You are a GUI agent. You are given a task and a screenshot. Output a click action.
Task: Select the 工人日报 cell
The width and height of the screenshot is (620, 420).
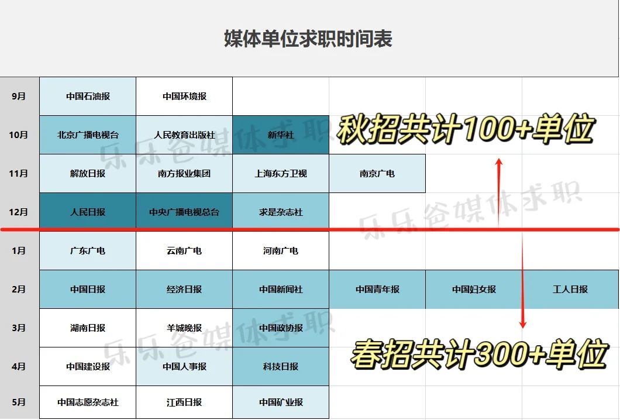(x=571, y=289)
